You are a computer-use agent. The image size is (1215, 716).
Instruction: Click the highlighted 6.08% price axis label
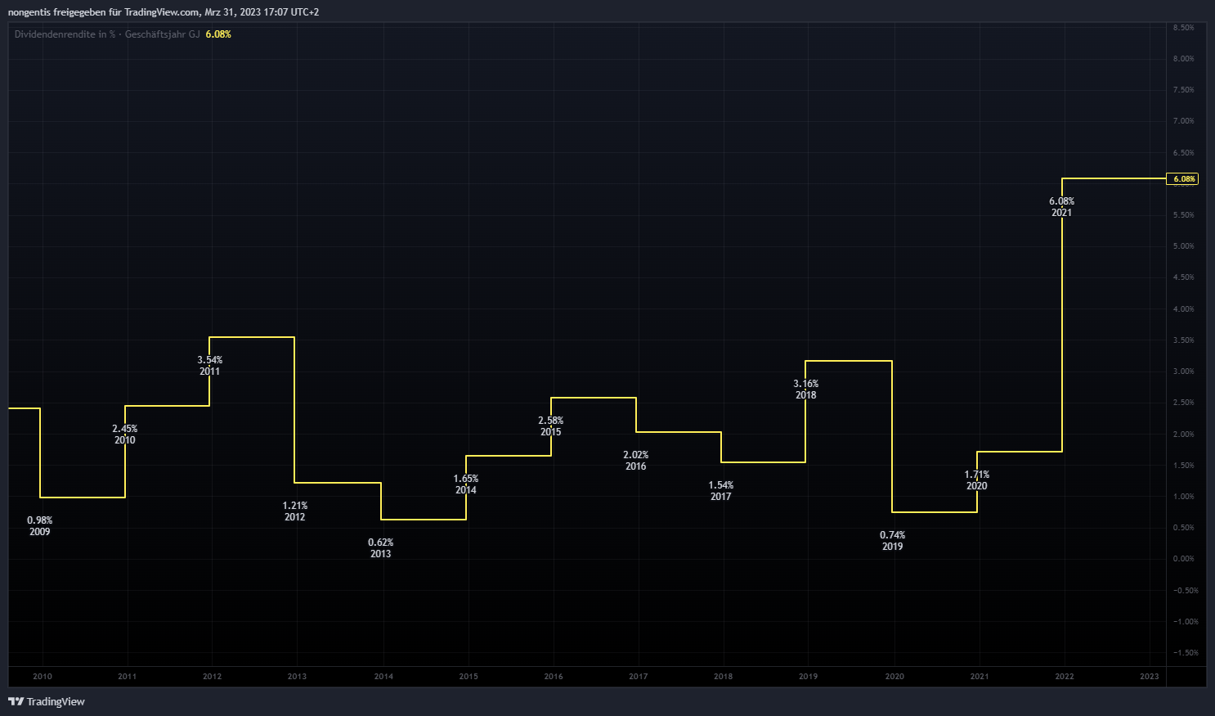click(1182, 178)
